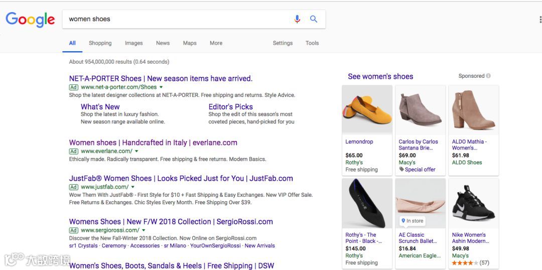
Task: Click the AE pink ballet flat image
Action: pyautogui.click(x=421, y=203)
